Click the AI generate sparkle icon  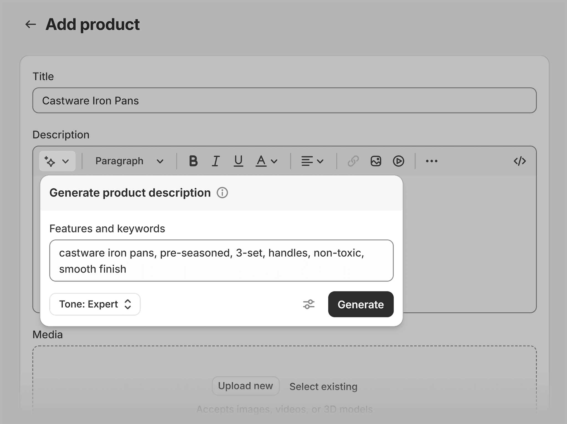coord(50,161)
